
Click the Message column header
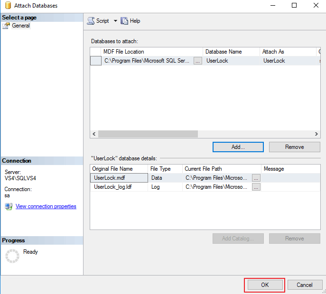[291, 169]
